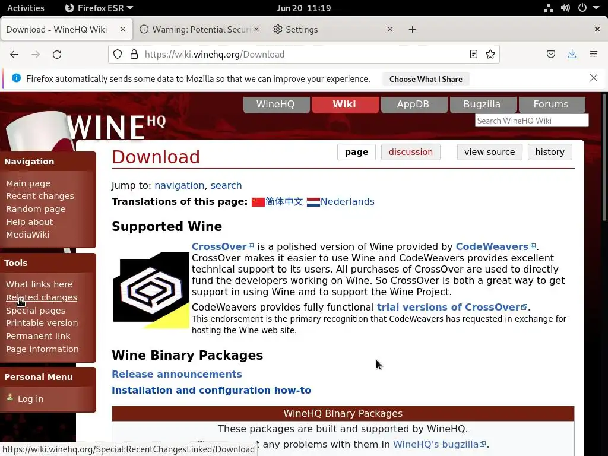This screenshot has width=608, height=456.
Task: Open Installation and configuration how-to link
Action: point(211,390)
